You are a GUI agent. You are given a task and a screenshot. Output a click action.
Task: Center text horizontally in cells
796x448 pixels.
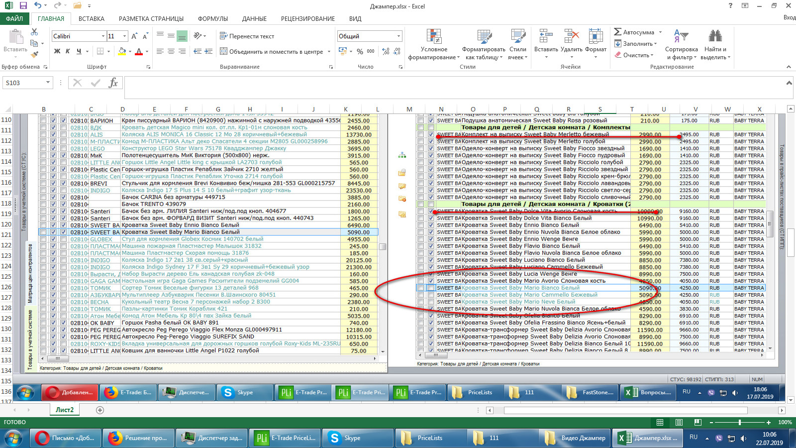coord(171,51)
